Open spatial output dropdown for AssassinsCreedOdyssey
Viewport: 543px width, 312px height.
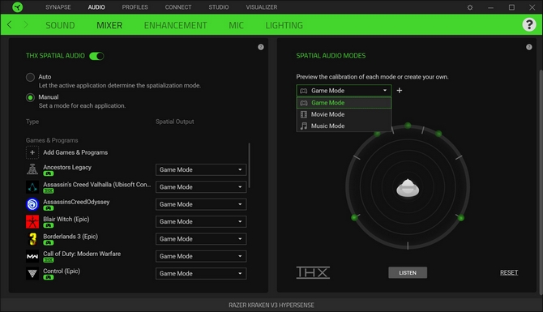tap(201, 204)
